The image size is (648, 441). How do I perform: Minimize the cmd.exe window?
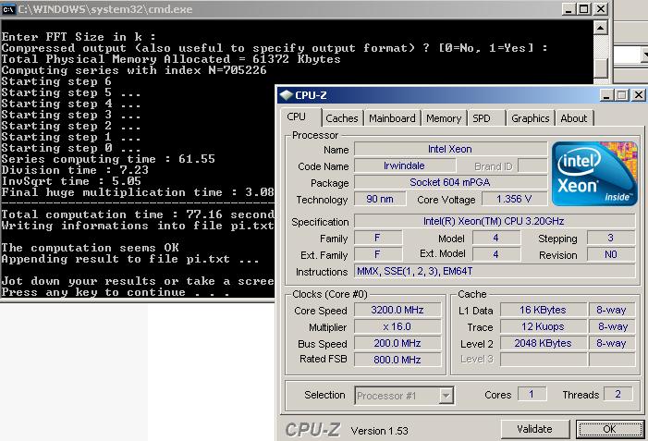pyautogui.click(x=569, y=9)
